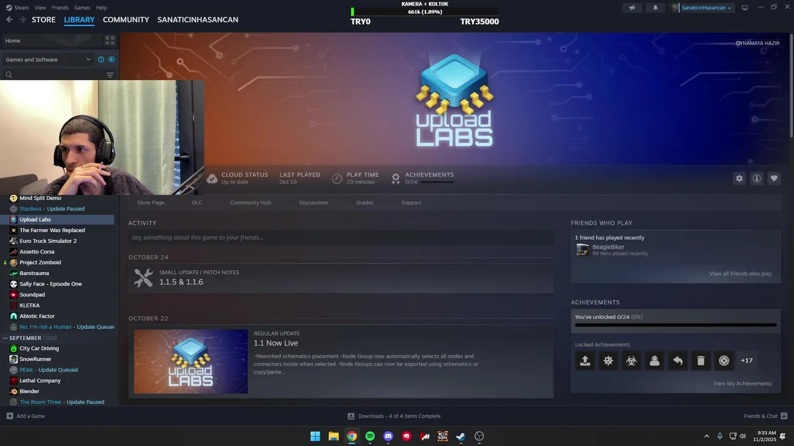Click the biohazard locked achievement
The height and width of the screenshot is (446, 794).
(631, 361)
